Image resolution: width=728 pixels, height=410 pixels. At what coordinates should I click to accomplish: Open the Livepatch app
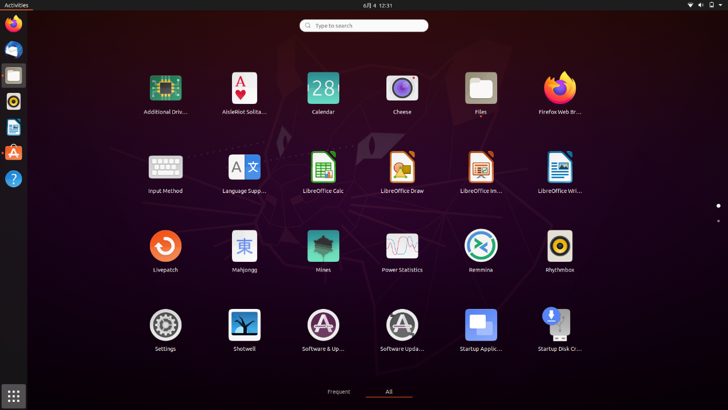(x=165, y=246)
